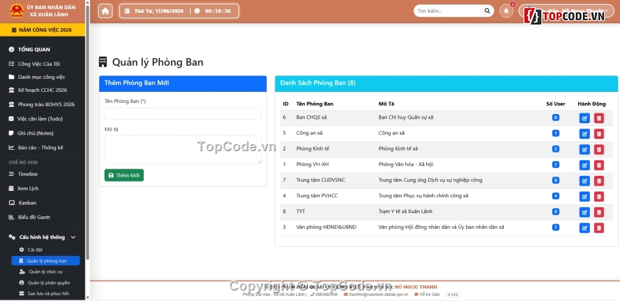
Task: Edit the Ban CHQS xã department
Action: (584, 118)
